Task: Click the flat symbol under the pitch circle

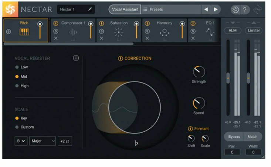Action: (x=136, y=143)
